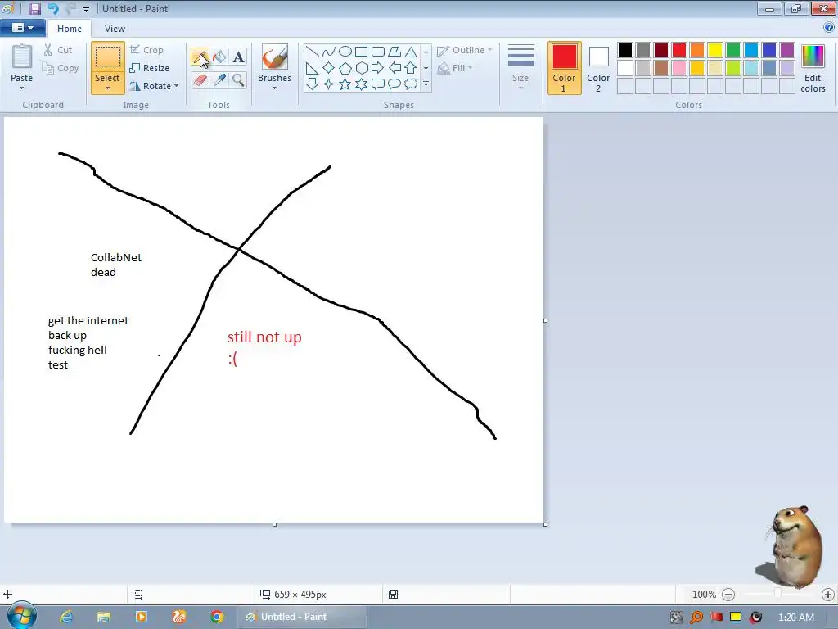Click the Resize button
The height and width of the screenshot is (629, 838).
point(150,68)
